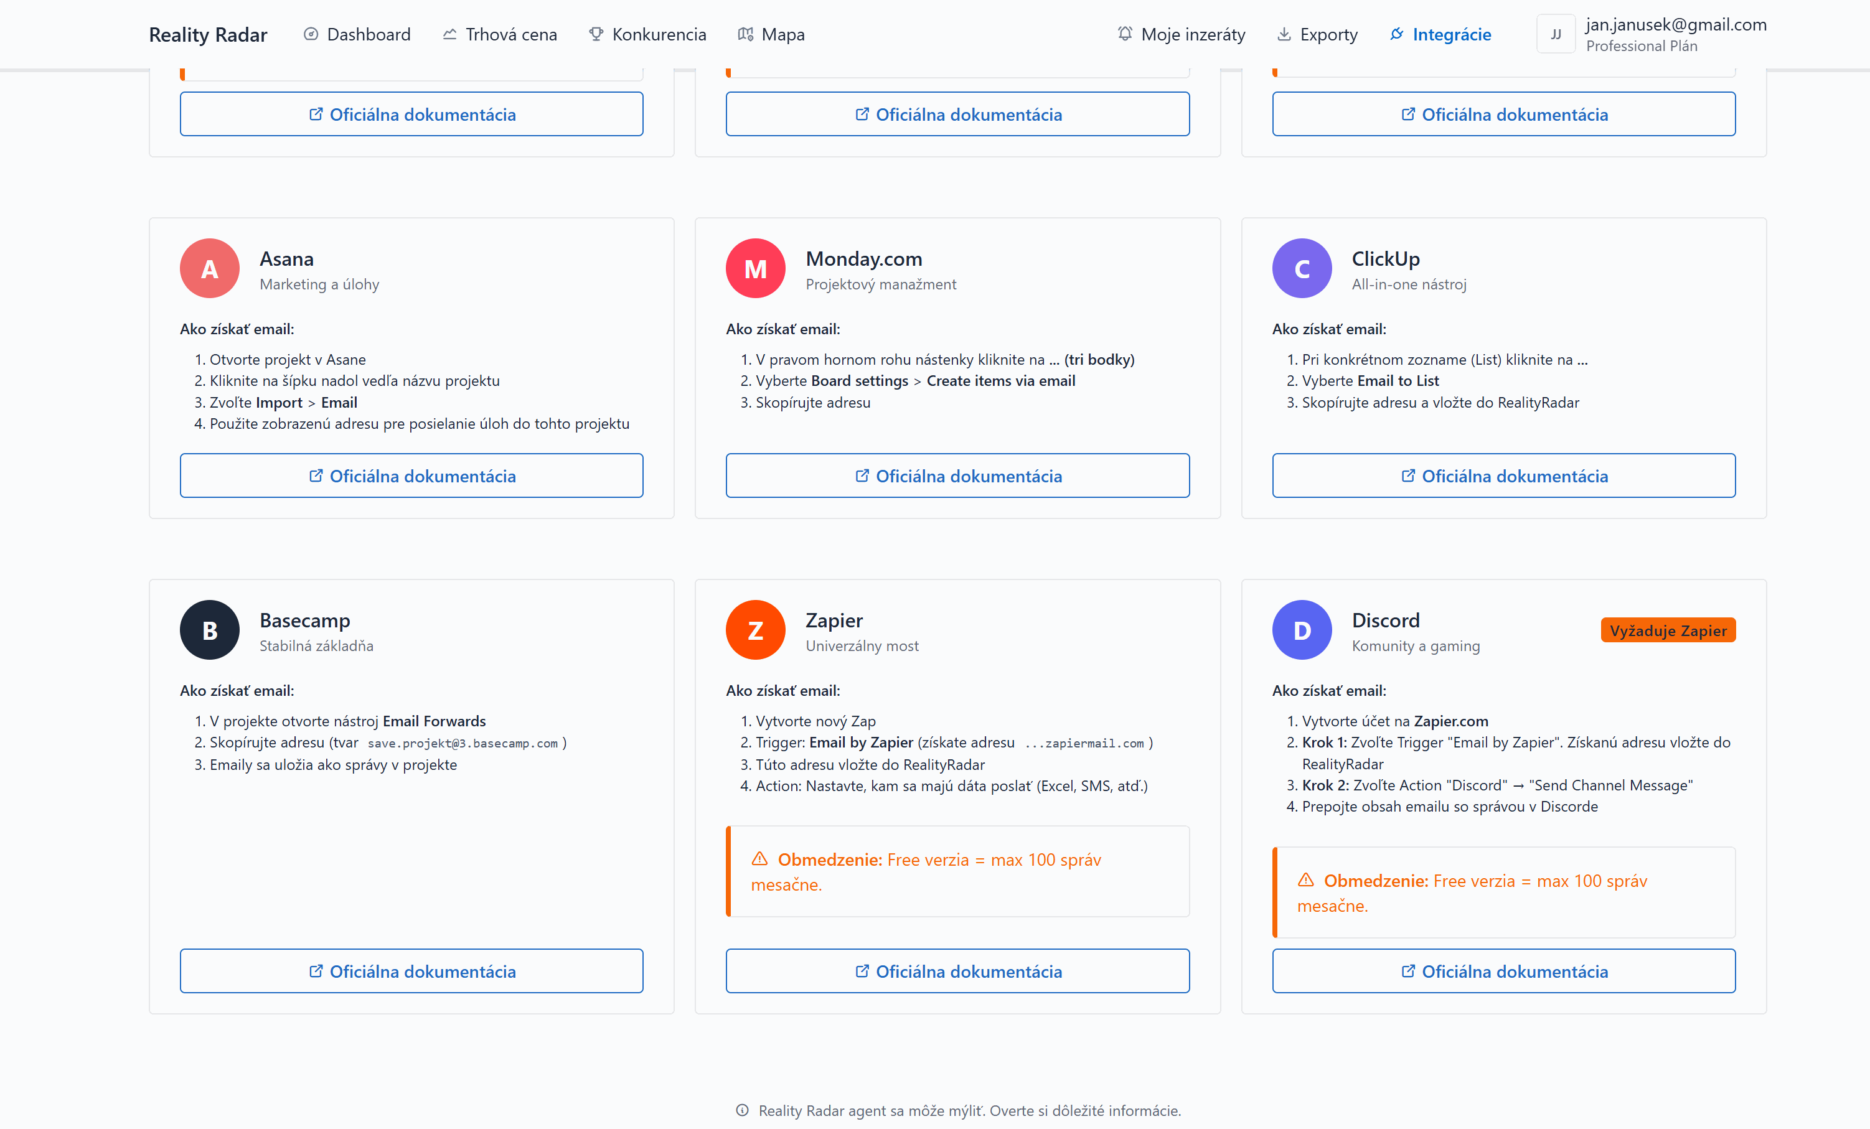
Task: Open the JJ user avatar
Action: click(1556, 34)
